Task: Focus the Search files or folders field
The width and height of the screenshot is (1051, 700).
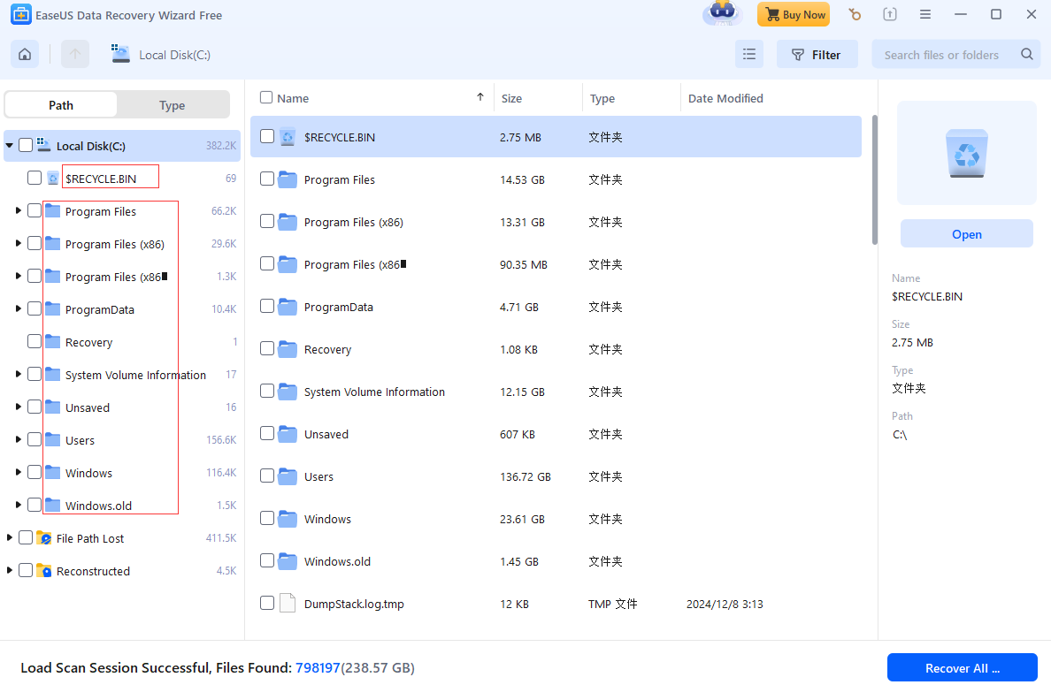Action: point(955,54)
